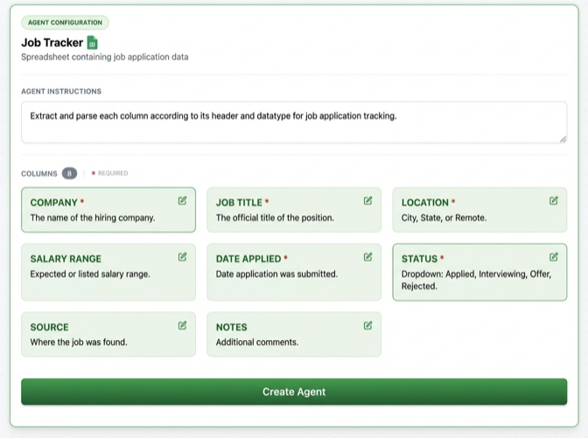Click 'Expected or listed salary range.' text

point(90,274)
